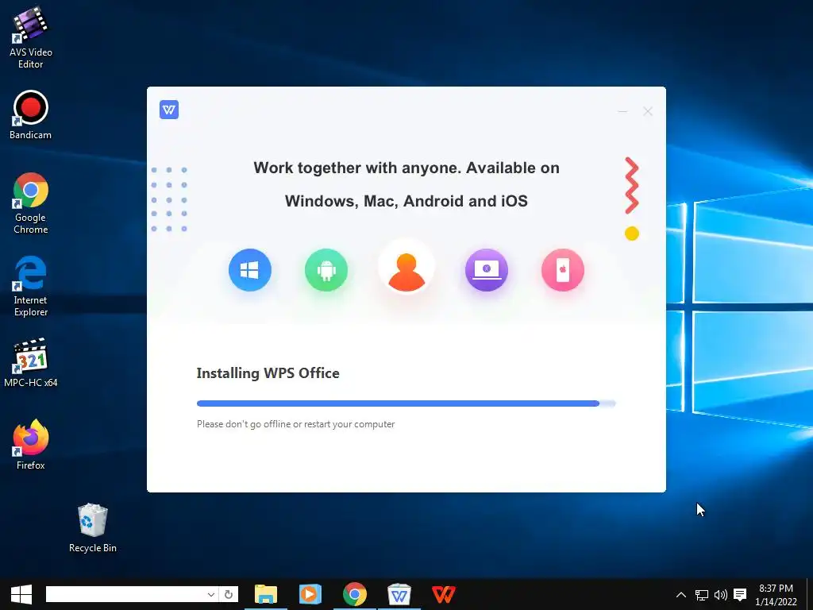Screen dimensions: 813x610
Task: Select the Windows platform icon
Action: [250, 270]
